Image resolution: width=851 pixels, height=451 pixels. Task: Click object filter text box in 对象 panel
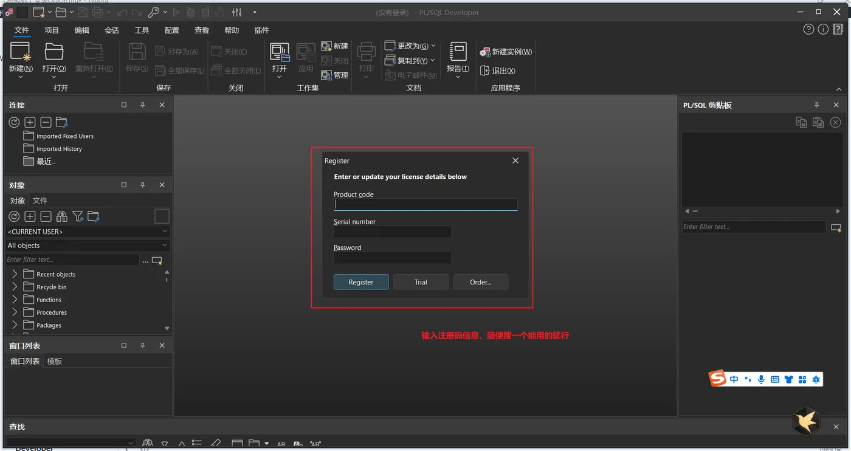(x=72, y=260)
